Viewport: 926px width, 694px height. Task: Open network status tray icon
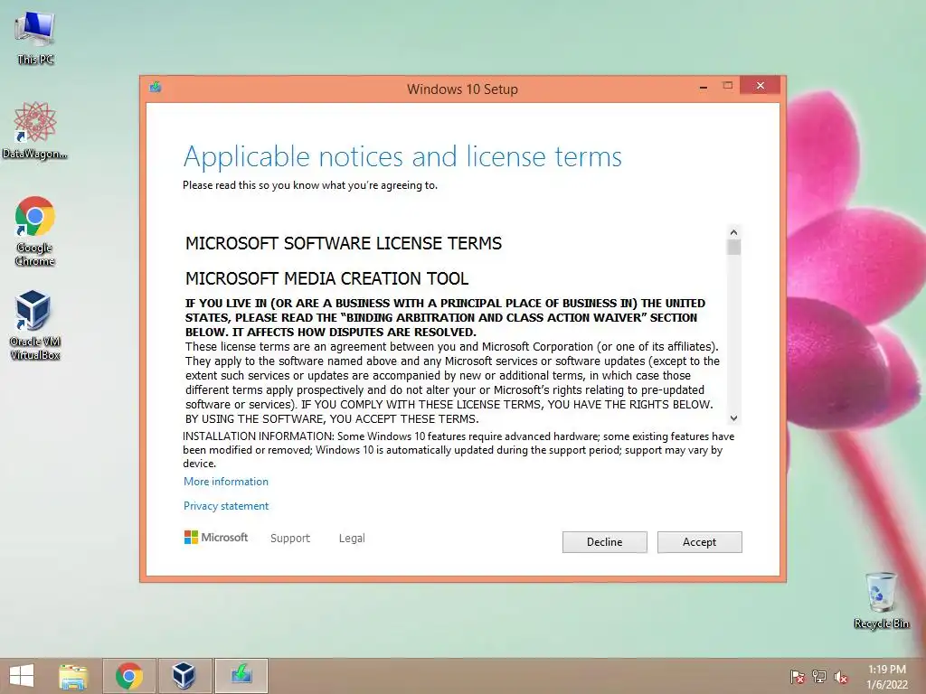[819, 677]
